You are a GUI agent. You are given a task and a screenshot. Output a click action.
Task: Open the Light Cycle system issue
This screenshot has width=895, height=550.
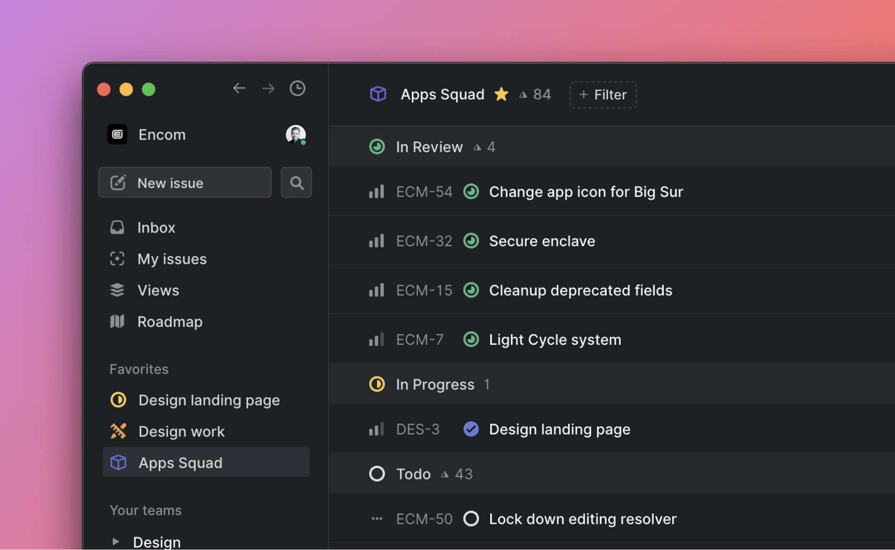tap(555, 339)
